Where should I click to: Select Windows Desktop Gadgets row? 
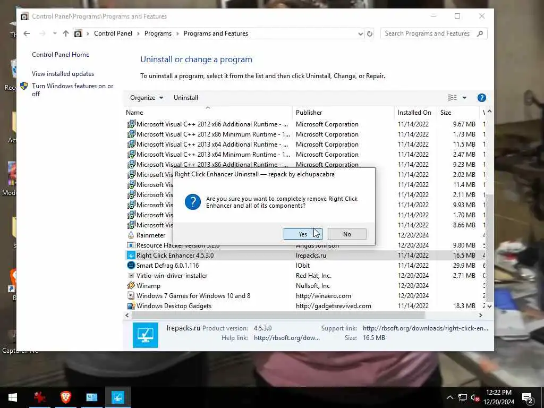click(x=305, y=305)
